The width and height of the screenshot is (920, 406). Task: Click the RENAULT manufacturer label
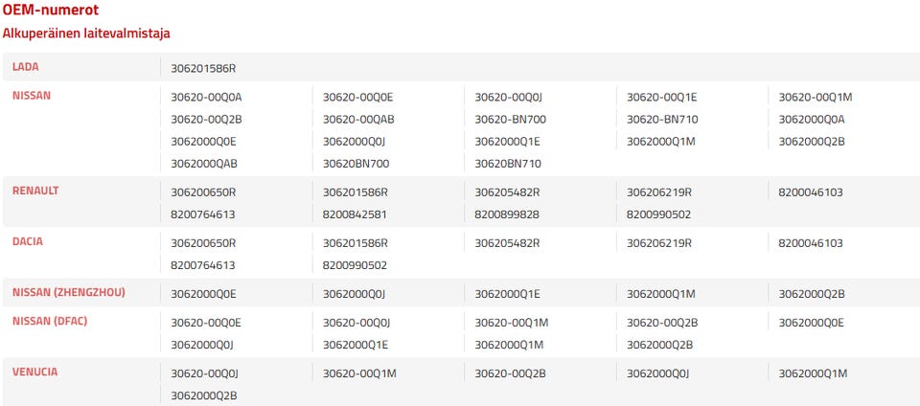point(35,191)
